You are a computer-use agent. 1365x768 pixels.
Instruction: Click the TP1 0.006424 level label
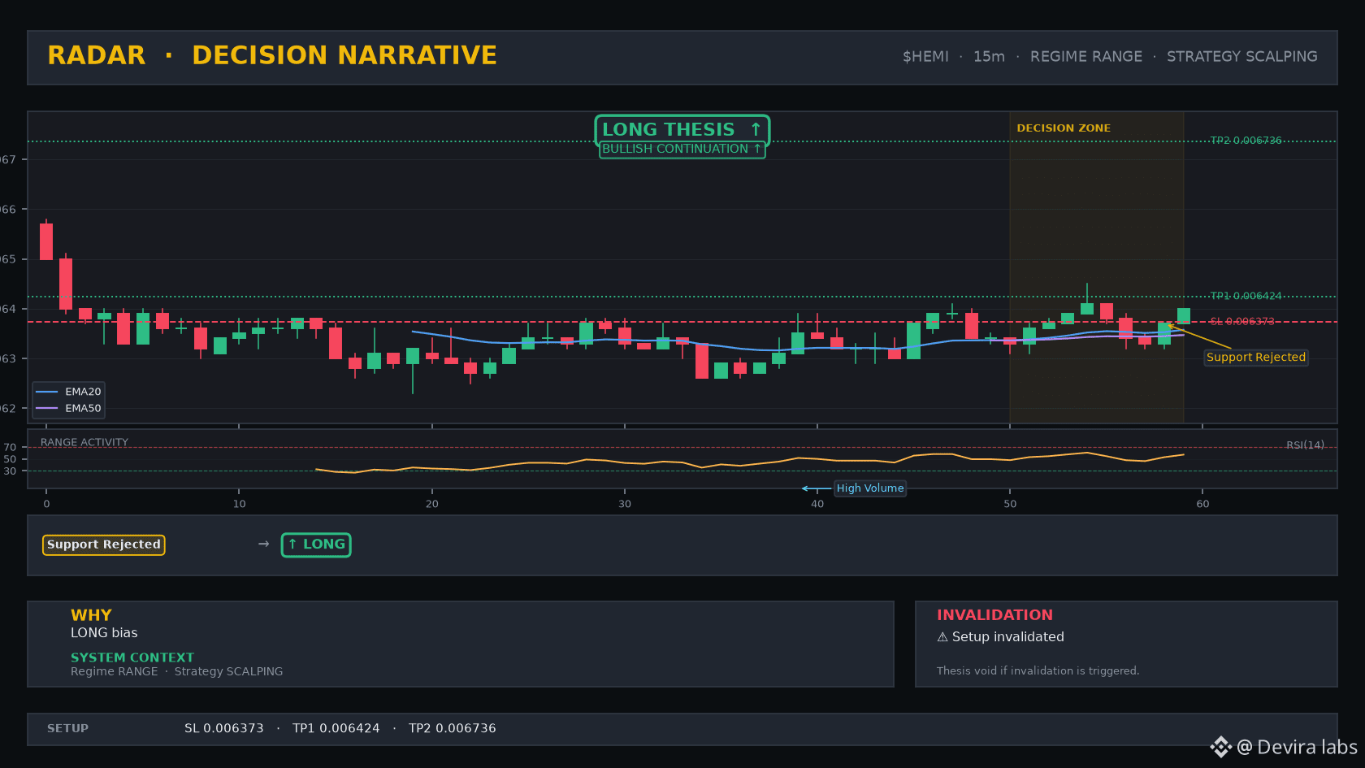1246,296
